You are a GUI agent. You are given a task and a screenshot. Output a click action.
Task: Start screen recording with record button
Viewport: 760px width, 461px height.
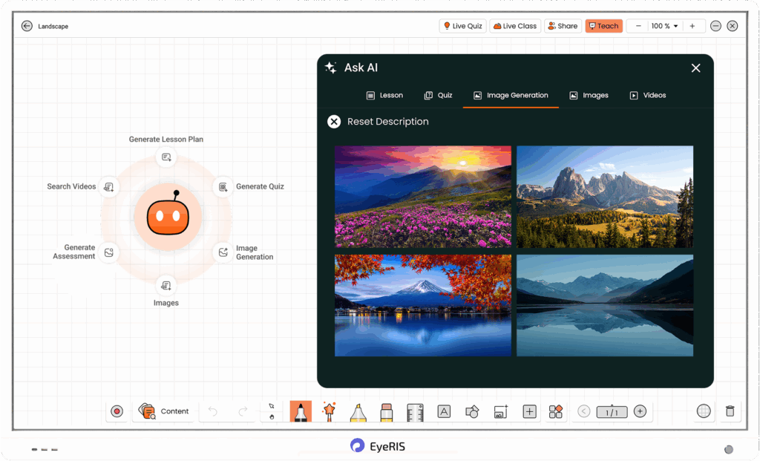point(117,411)
